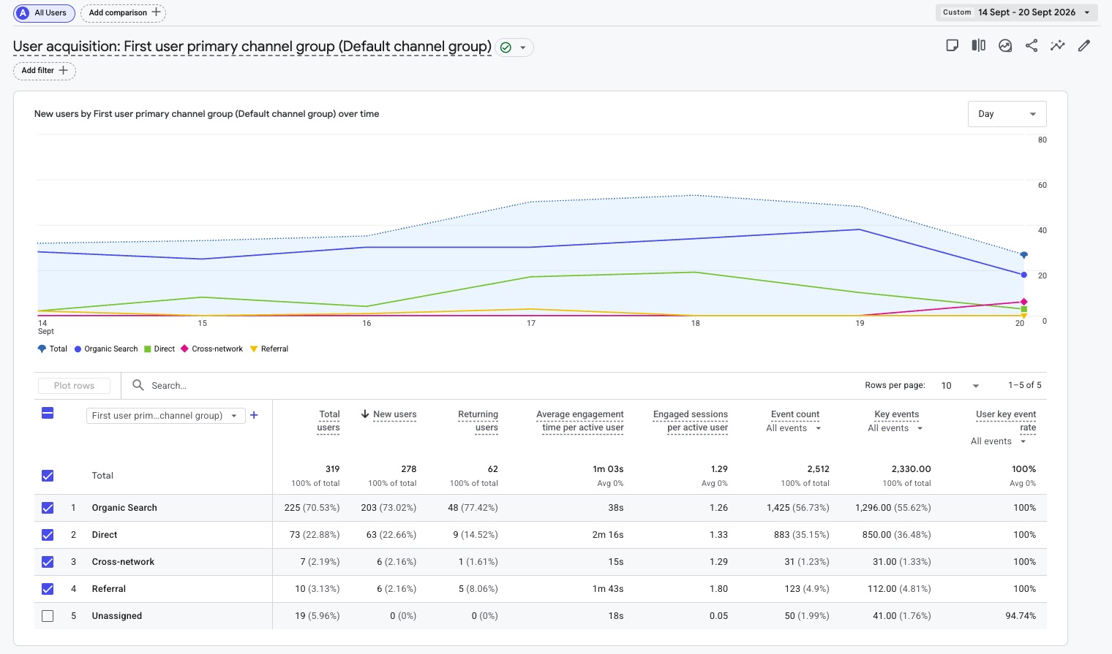Sort by Event count column header
1112x654 pixels.
click(795, 414)
